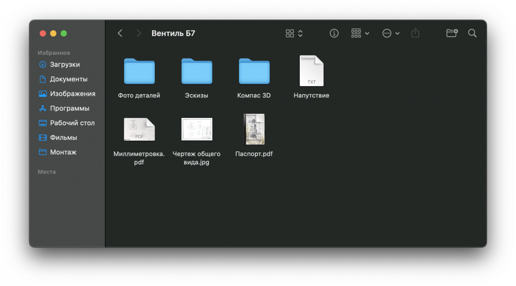
Task: Click the Get Info toolbar icon
Action: 334,33
